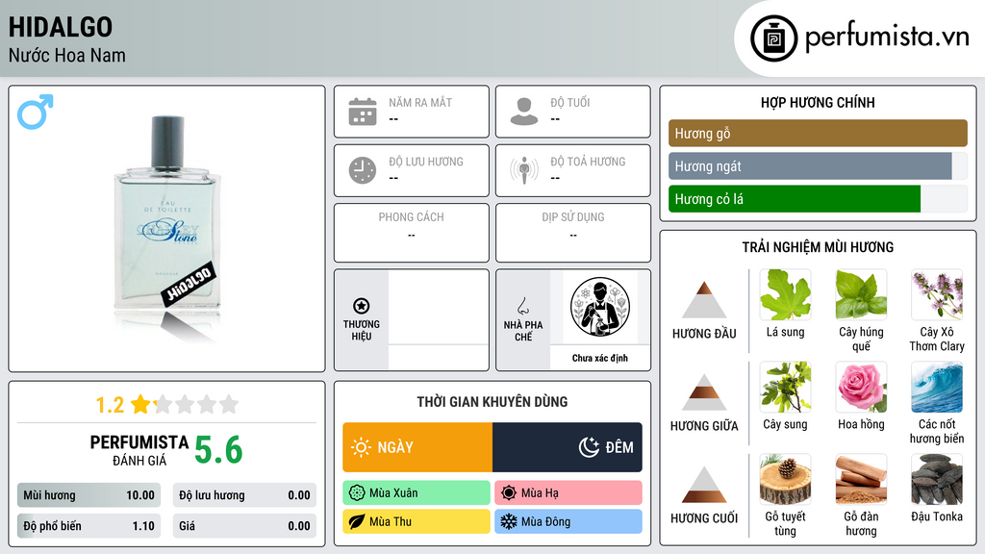The width and height of the screenshot is (985, 554).
Task: Click the green 5.6 Perfumista score
Action: tap(218, 450)
